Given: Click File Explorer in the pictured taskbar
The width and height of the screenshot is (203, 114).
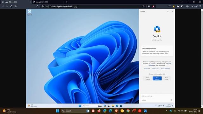Looking at the screenshot, I should pos(113,106).
